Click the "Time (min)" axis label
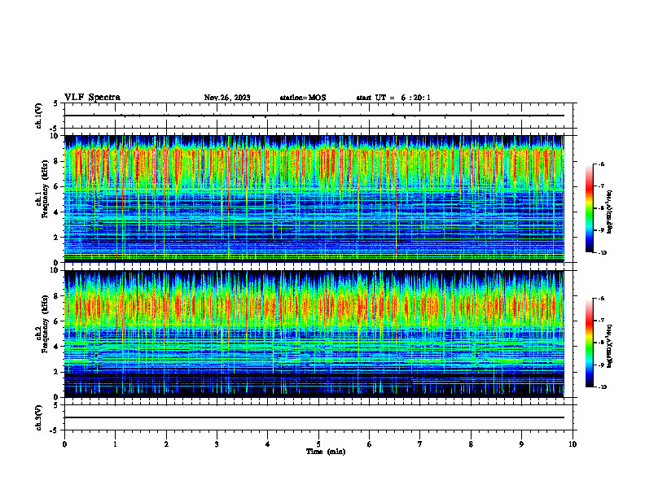This screenshot has width=645, height=498. click(x=326, y=452)
